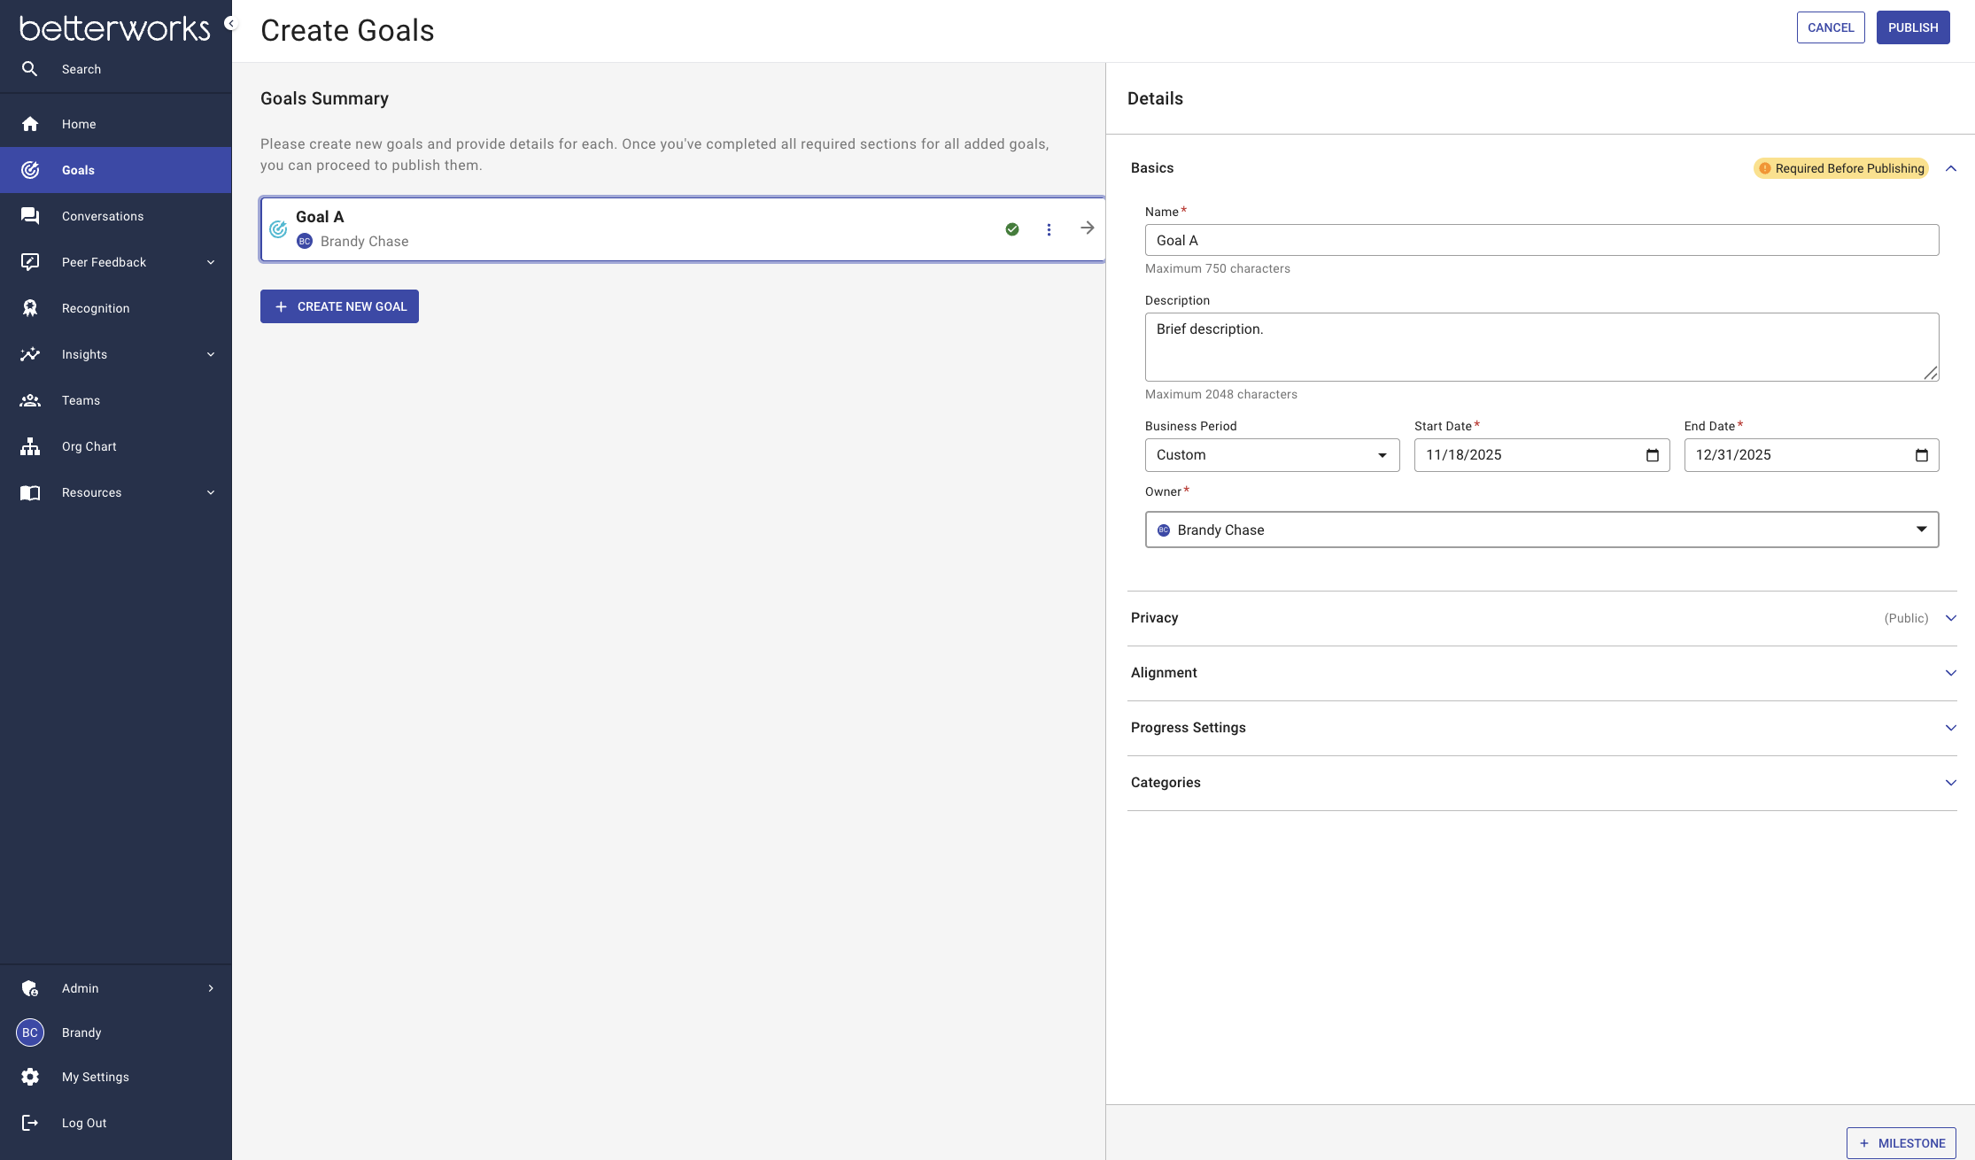Expand the Progress Settings section
Image resolution: width=1975 pixels, height=1160 pixels.
[x=1542, y=728]
